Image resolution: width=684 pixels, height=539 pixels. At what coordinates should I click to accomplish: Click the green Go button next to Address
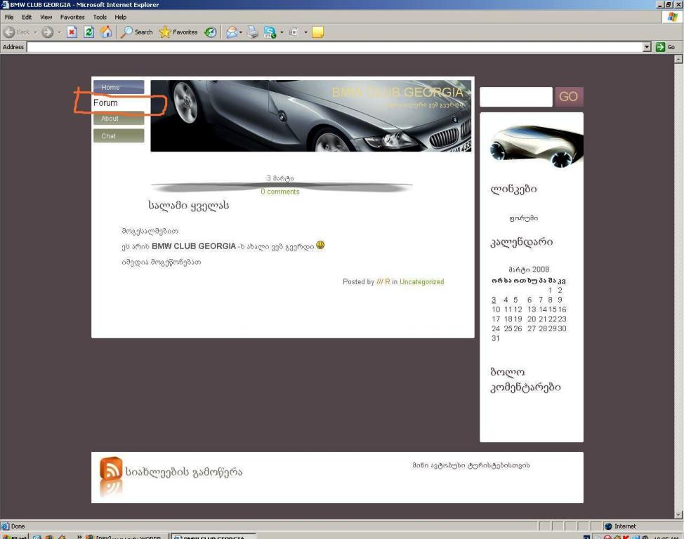tap(666, 47)
